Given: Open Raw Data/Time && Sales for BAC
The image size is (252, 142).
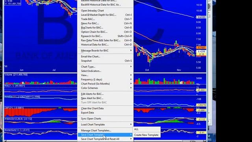Looking at the screenshot, I should click(106, 40).
